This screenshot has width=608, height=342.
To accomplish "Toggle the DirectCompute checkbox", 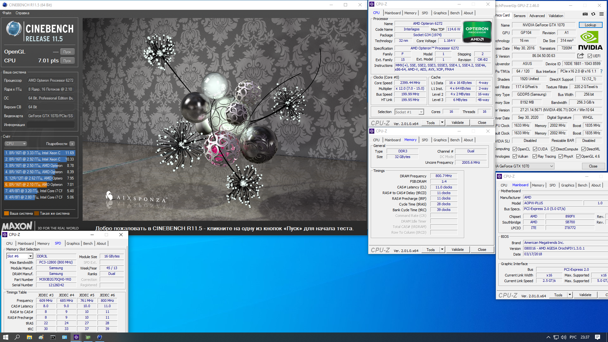I will click(553, 149).
